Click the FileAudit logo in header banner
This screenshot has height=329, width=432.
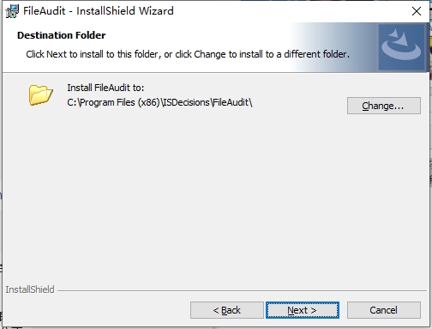tap(401, 47)
